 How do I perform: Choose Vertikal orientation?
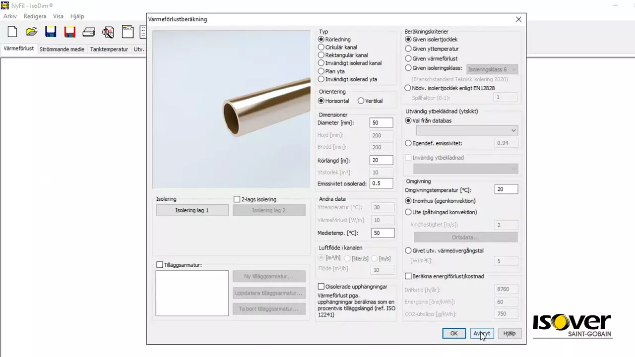pyautogui.click(x=361, y=101)
